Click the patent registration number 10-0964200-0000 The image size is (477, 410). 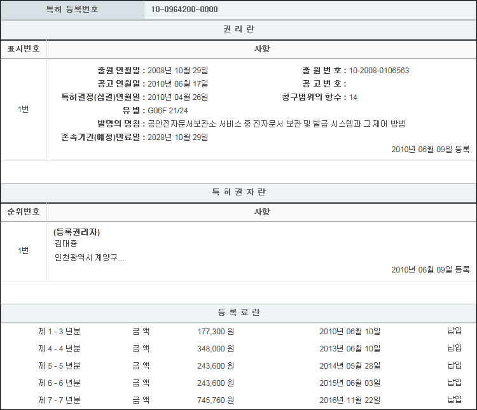point(184,10)
